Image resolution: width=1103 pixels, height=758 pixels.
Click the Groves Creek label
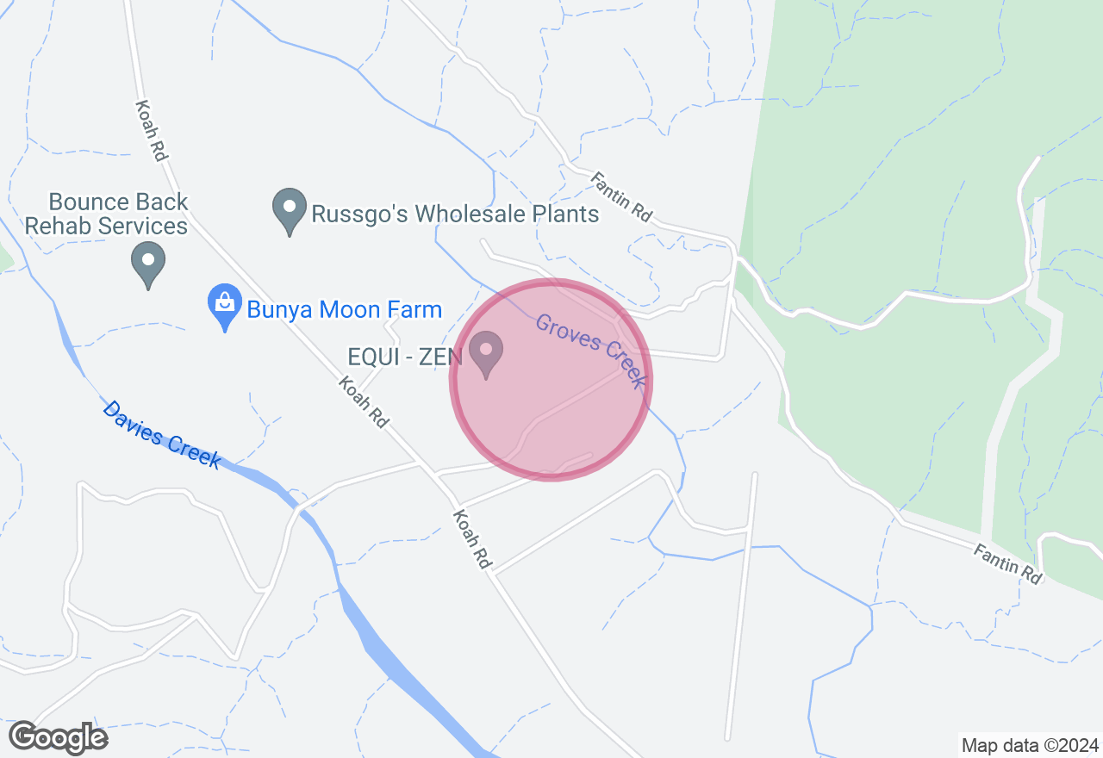590,351
